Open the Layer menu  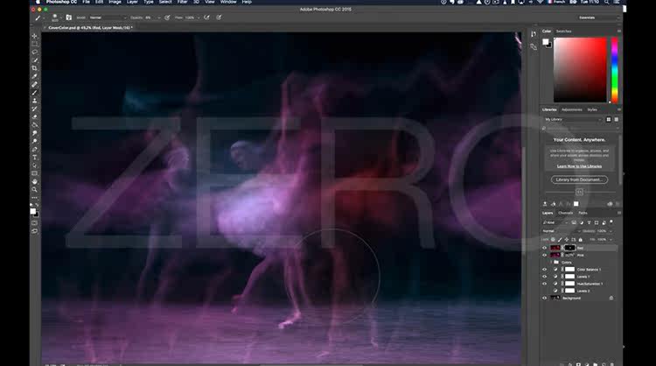point(132,2)
